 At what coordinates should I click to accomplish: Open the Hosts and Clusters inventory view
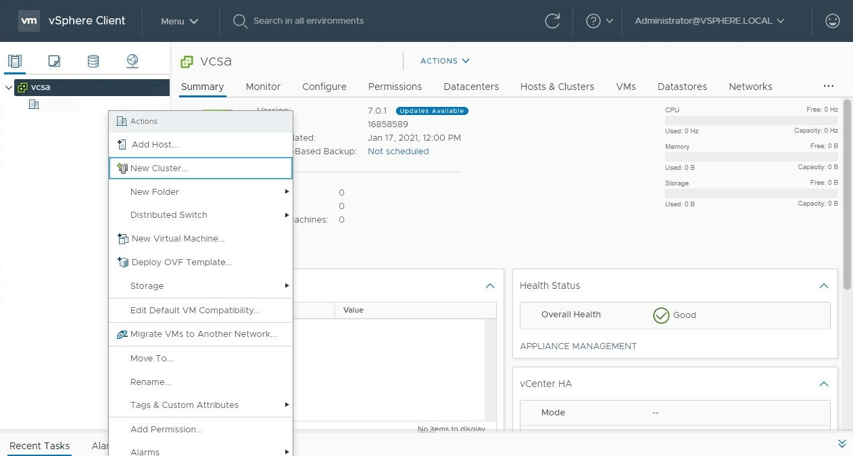pos(15,61)
